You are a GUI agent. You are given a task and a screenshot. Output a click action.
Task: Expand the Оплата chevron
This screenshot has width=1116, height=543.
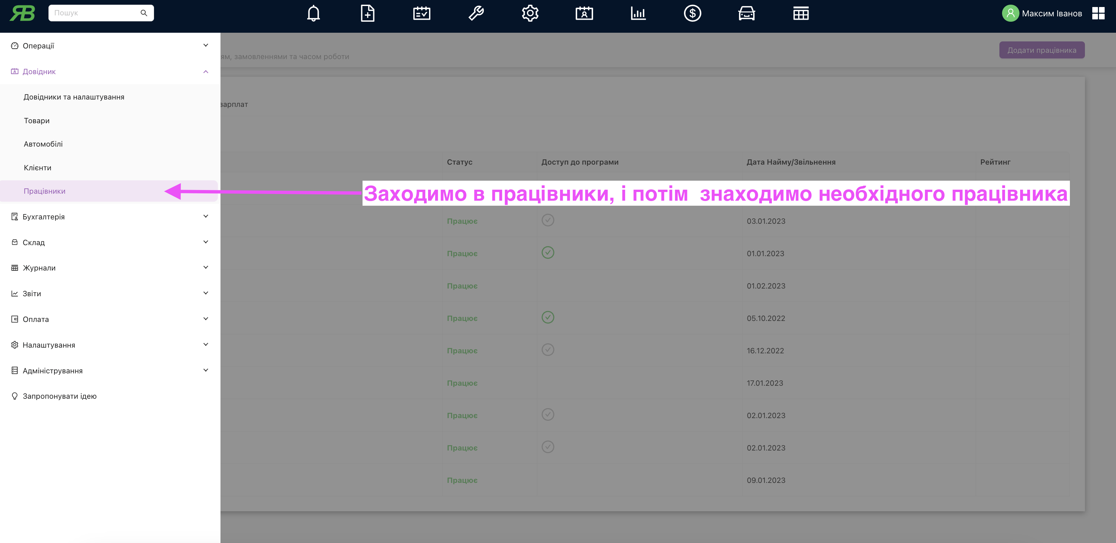click(x=206, y=319)
